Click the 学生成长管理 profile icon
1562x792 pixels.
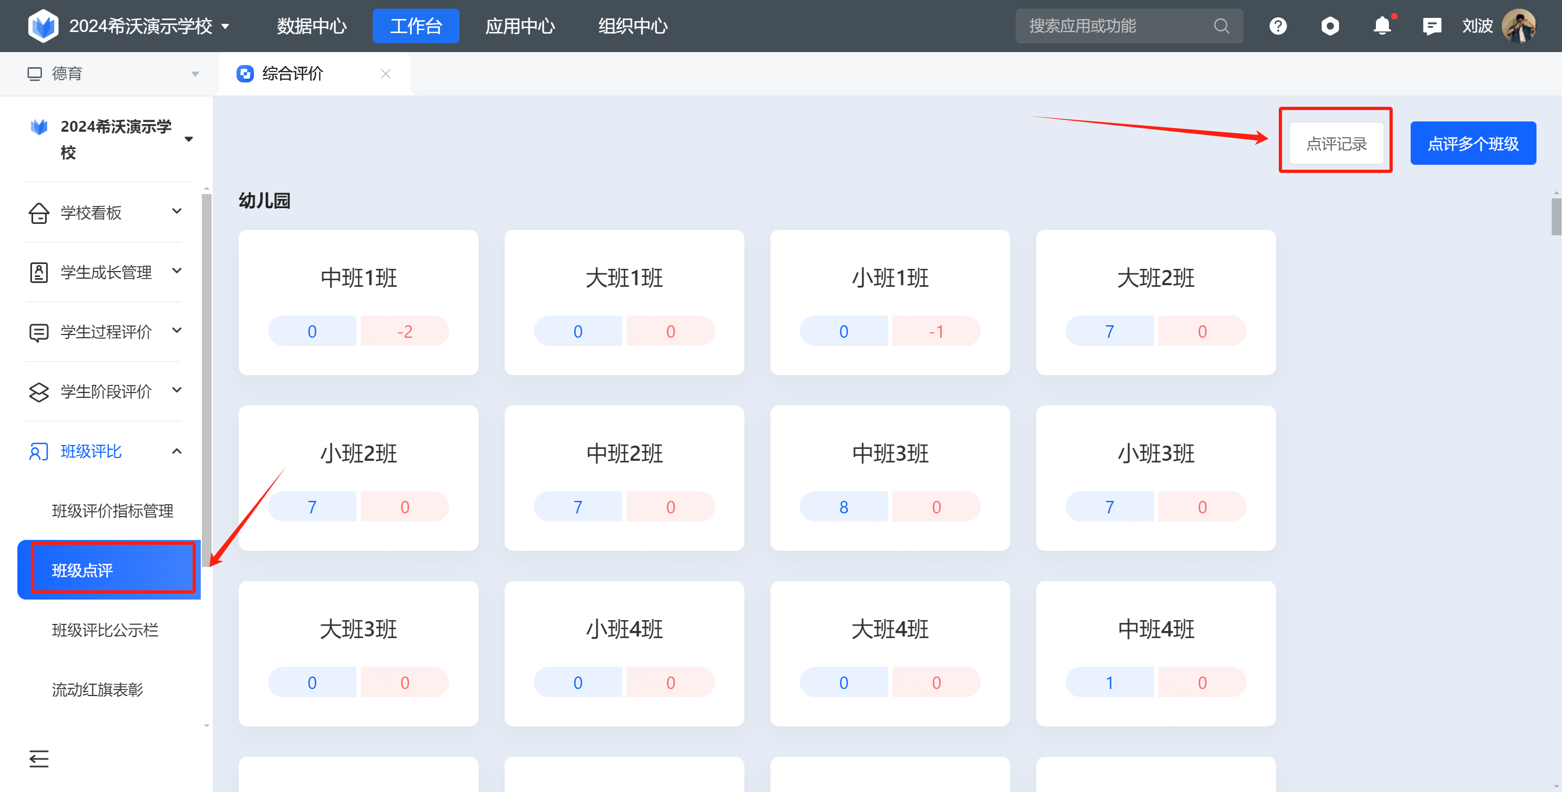[x=39, y=273]
